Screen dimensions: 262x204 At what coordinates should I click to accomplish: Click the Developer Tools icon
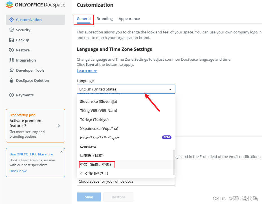tap(12, 70)
